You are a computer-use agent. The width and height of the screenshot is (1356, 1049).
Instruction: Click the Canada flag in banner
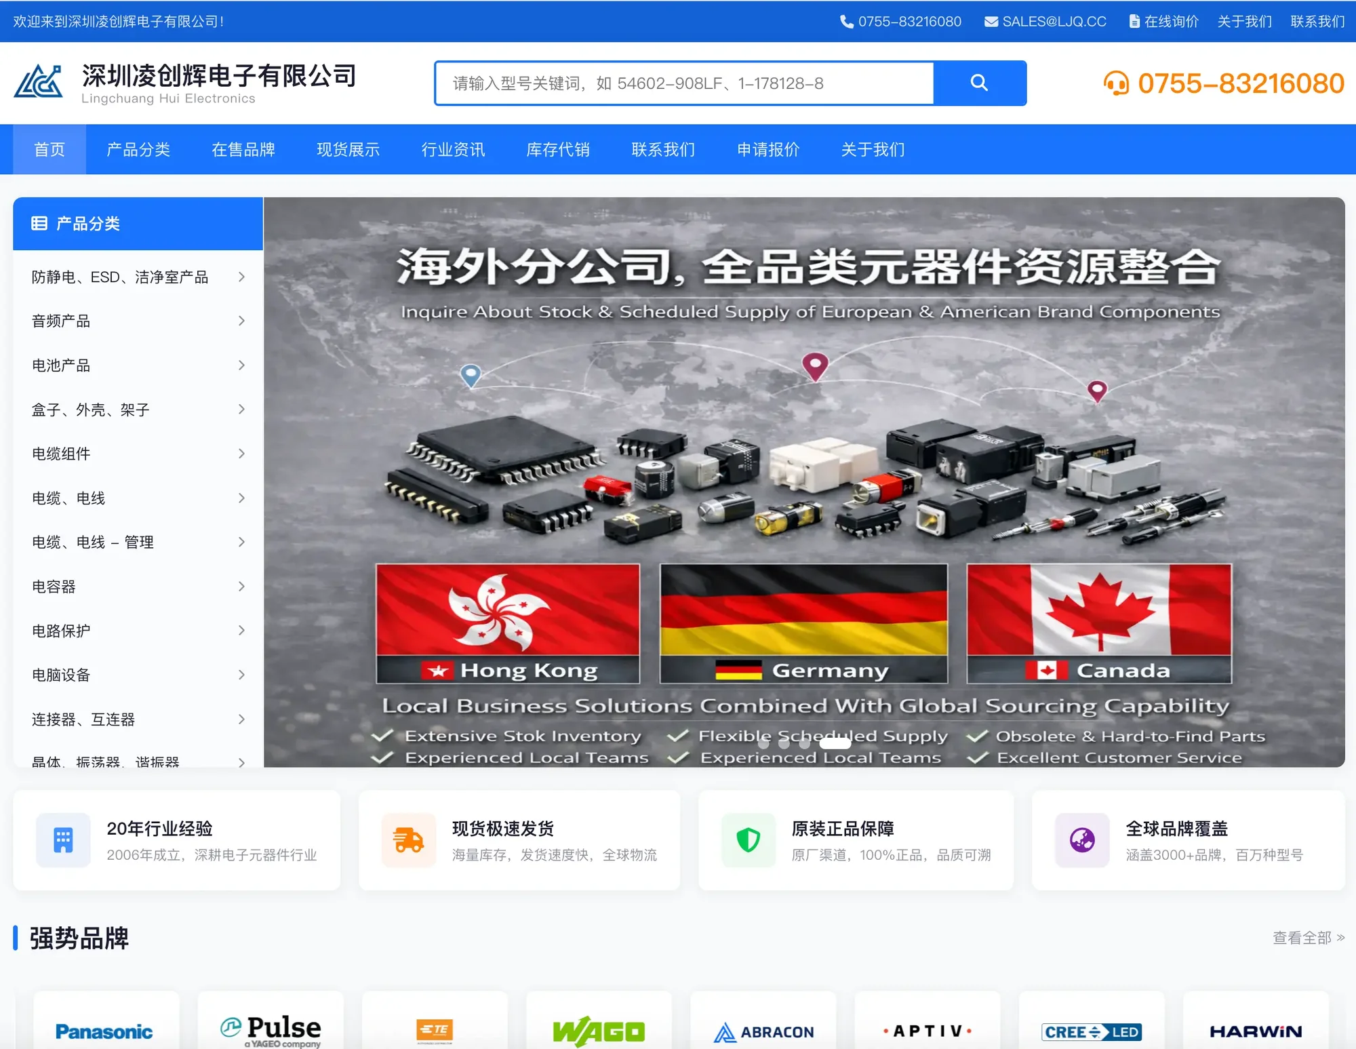(1099, 610)
